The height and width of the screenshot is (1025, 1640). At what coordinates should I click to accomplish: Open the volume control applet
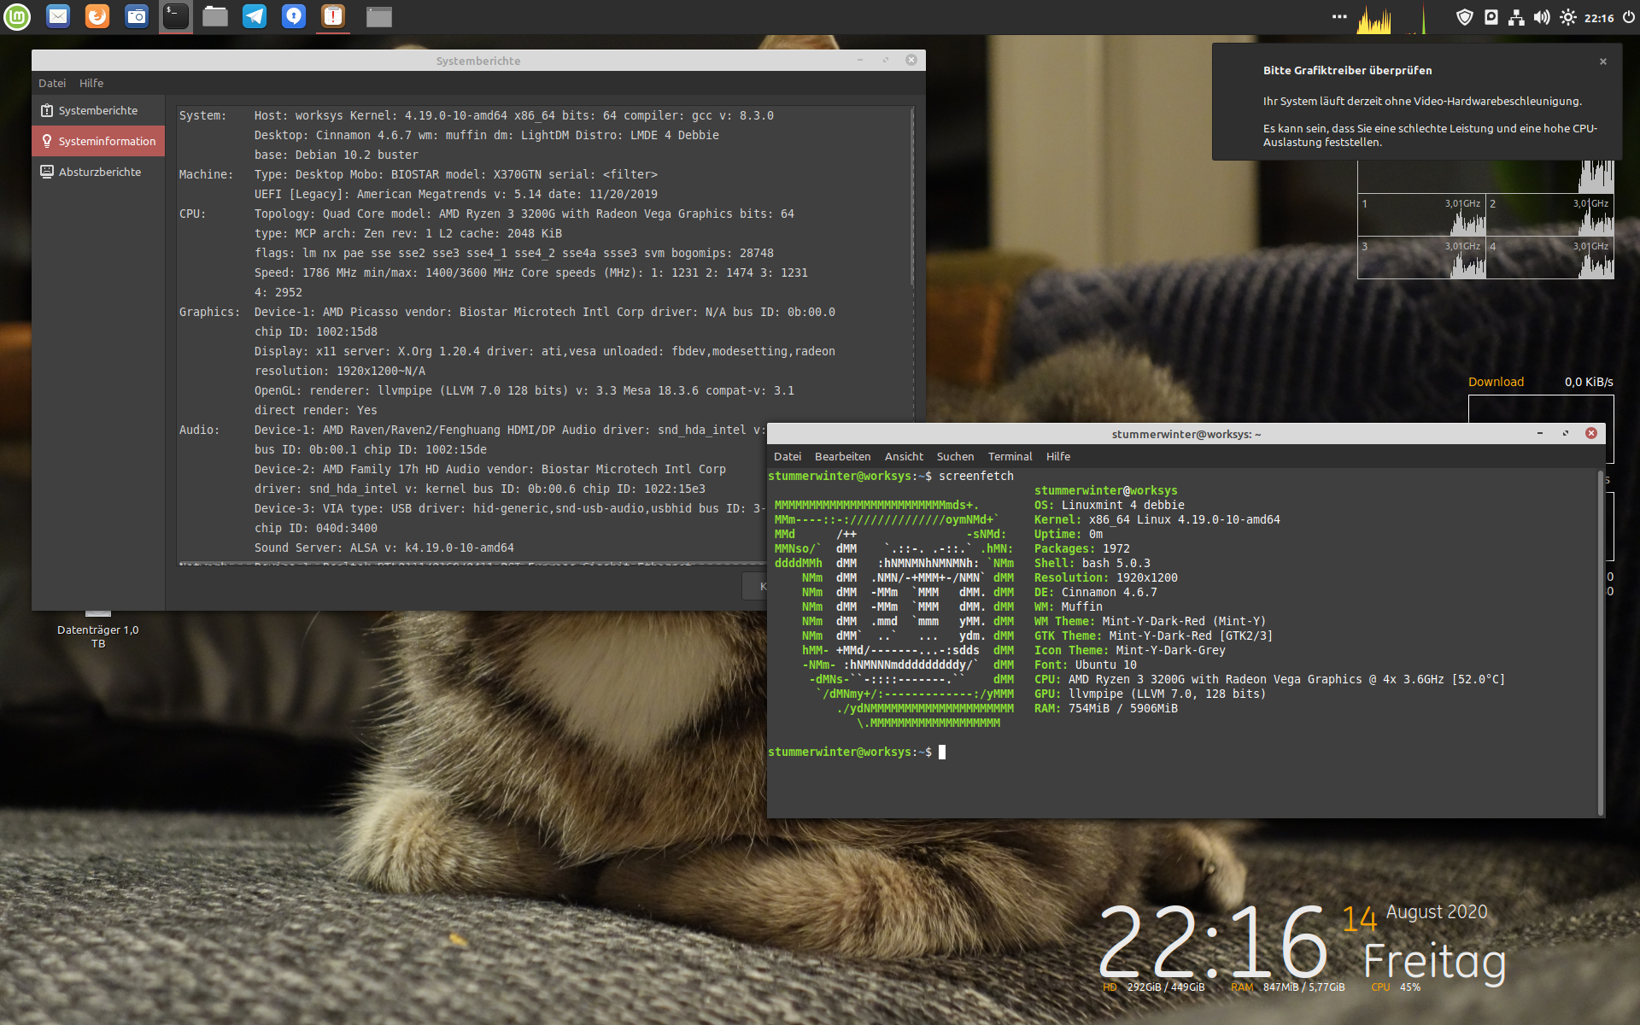tap(1542, 17)
